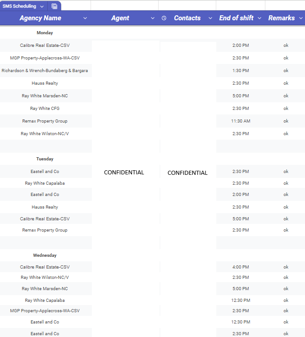Click 5:00 PM cell in Monday Ray White Marsden-NC row

(x=241, y=96)
